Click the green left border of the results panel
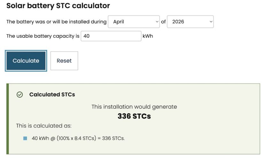The image size is (264, 159). pyautogui.click(x=8, y=119)
